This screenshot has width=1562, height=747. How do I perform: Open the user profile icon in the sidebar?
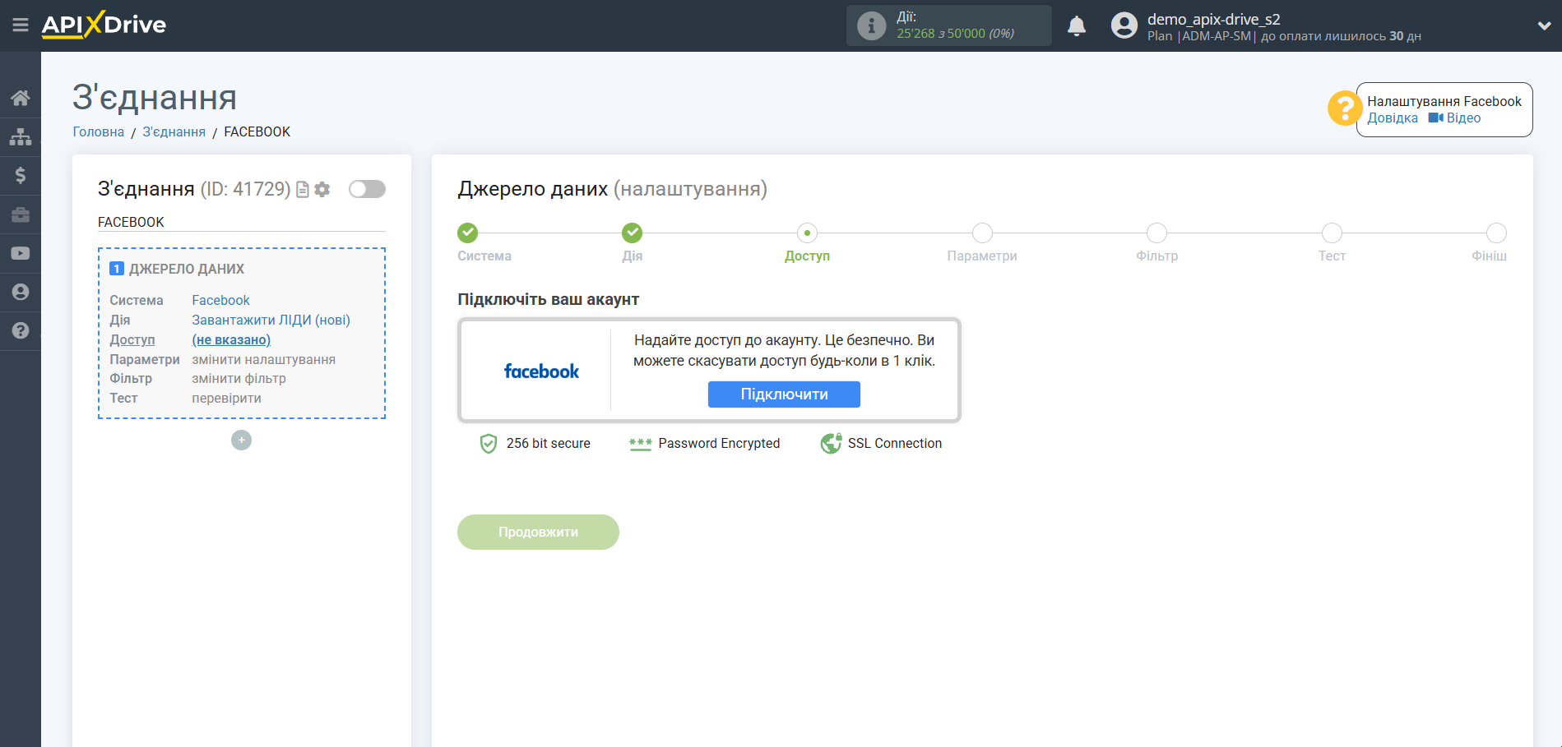click(x=21, y=292)
